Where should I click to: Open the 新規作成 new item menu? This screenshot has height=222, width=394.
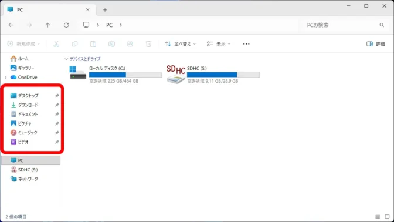23,44
